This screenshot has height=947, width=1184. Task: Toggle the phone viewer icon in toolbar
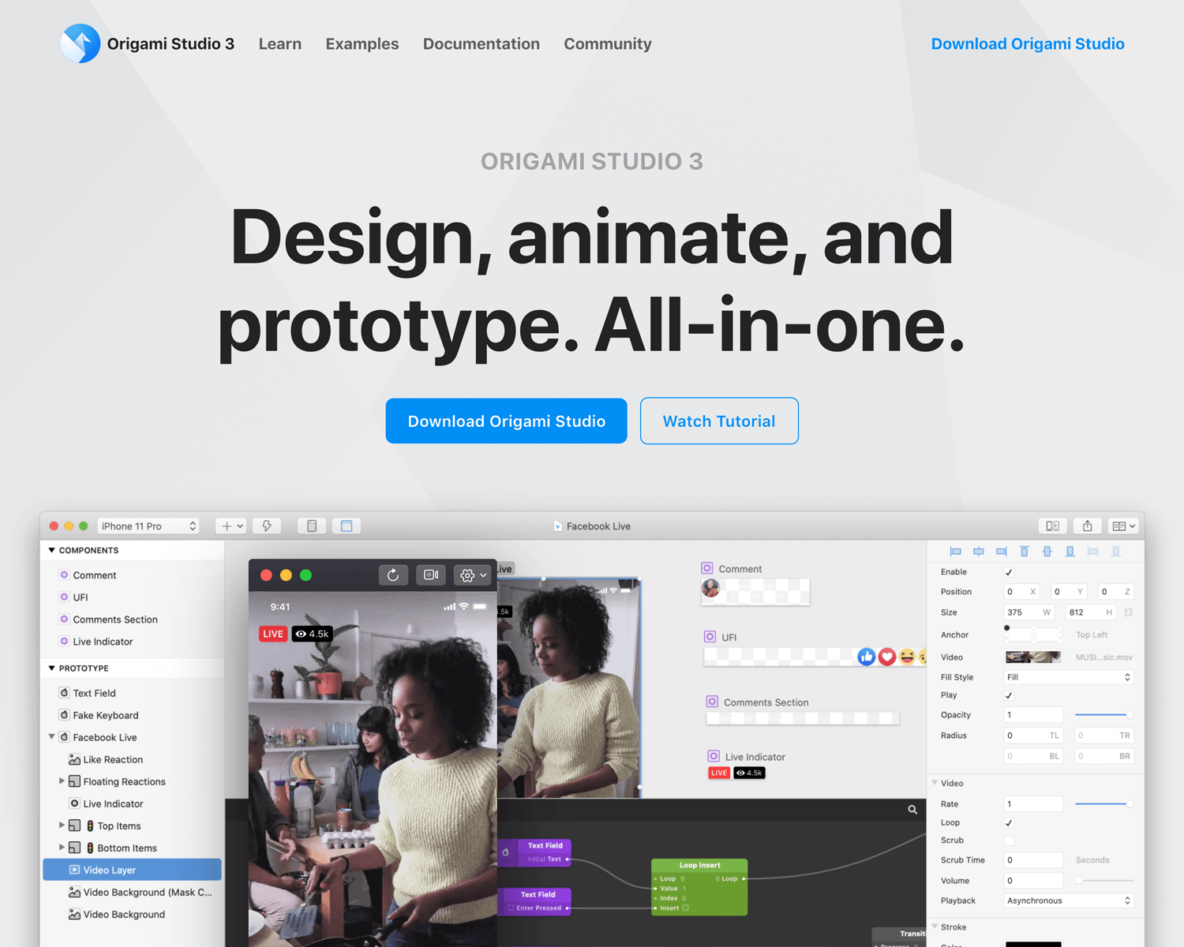[x=312, y=526]
